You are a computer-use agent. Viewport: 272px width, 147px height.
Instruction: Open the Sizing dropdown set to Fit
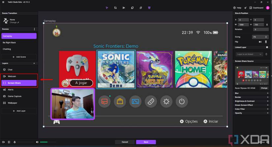tap(260, 37)
